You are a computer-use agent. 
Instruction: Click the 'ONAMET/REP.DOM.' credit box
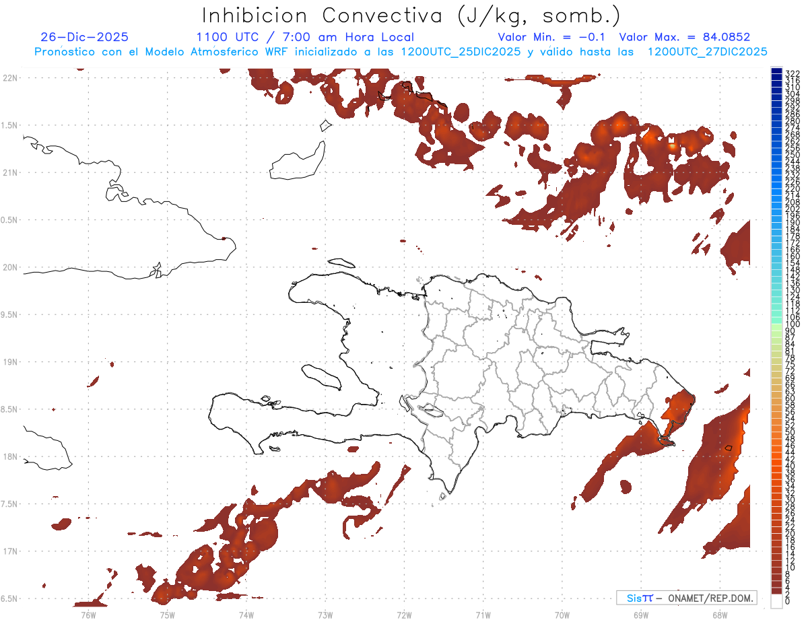coord(686,598)
